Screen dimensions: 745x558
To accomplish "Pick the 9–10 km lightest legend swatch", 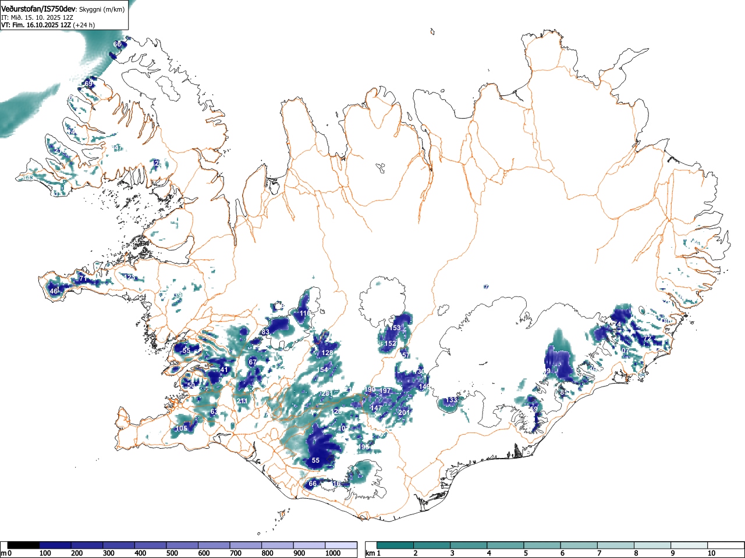I will [x=690, y=545].
